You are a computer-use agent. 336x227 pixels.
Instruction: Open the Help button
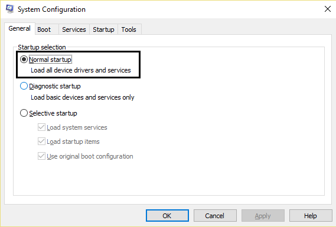[x=311, y=216]
